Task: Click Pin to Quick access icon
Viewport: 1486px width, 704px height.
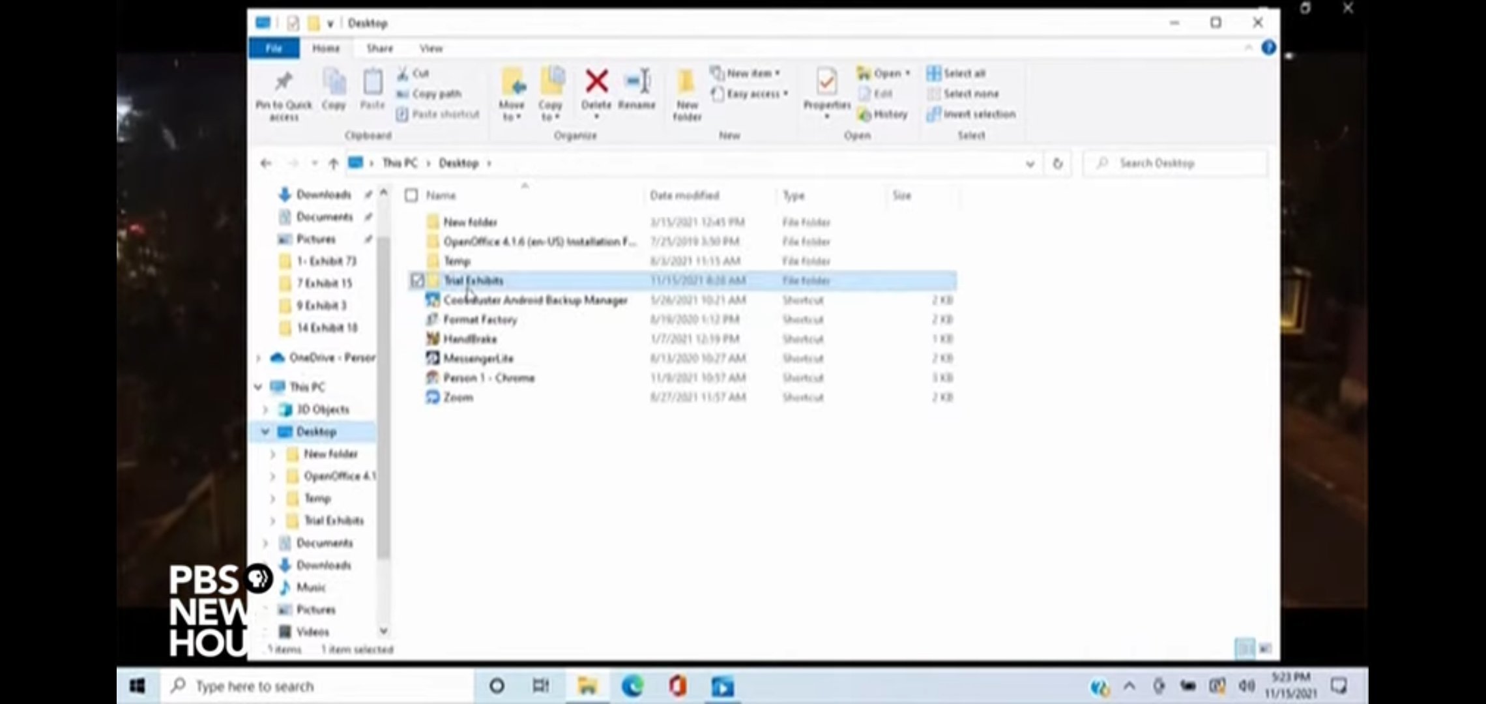Action: click(x=283, y=83)
